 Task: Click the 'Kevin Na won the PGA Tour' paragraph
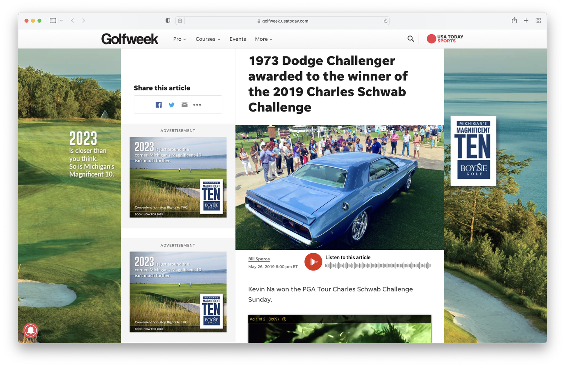pos(330,294)
